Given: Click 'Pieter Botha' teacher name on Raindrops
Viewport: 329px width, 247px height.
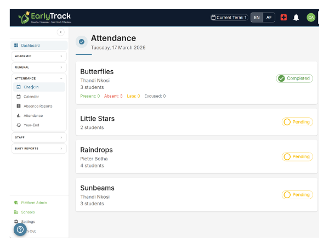Looking at the screenshot, I should [94, 159].
